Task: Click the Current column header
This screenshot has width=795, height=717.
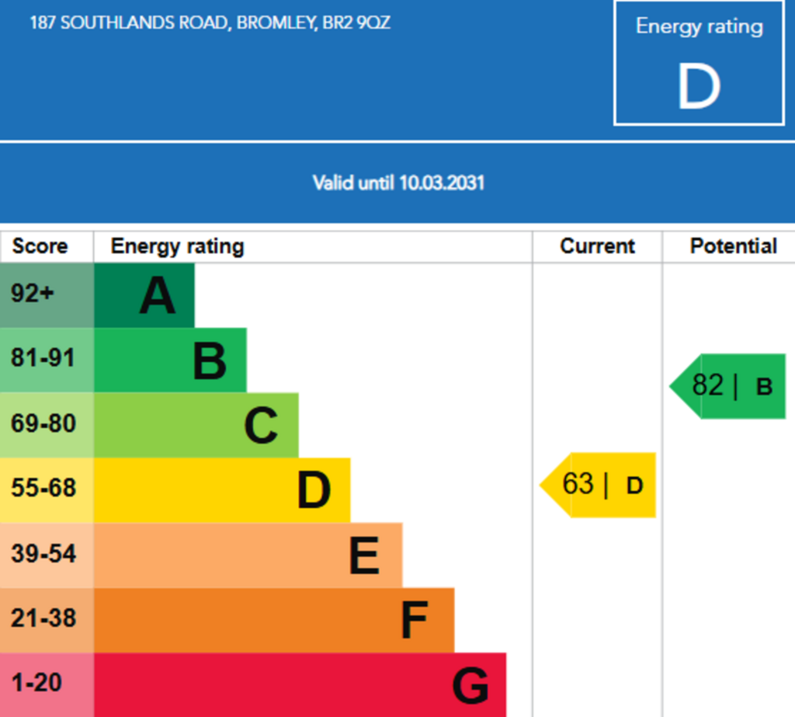Action: (x=597, y=246)
